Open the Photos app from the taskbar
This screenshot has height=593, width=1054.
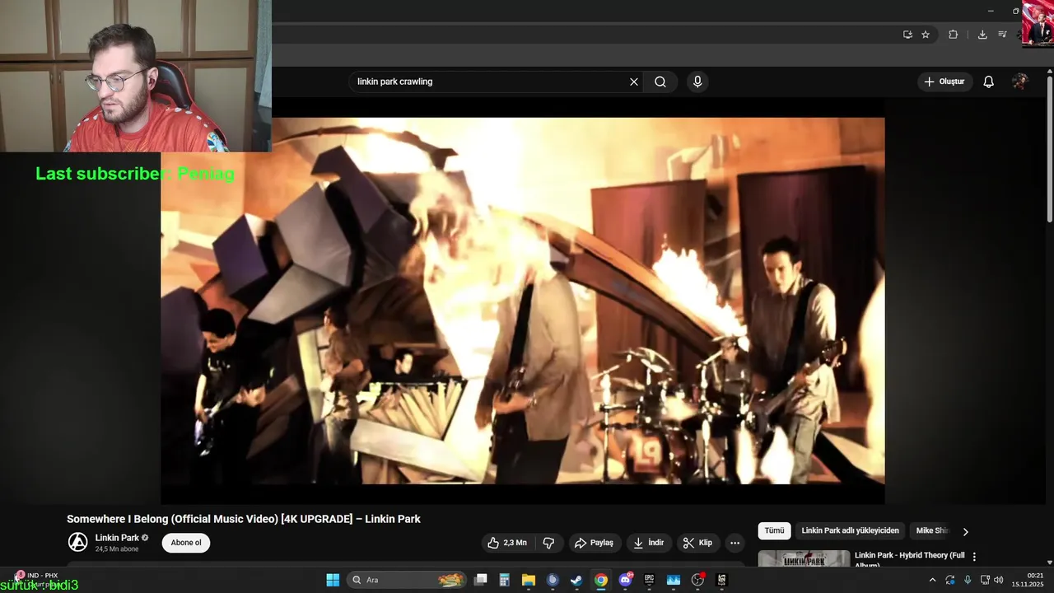(x=674, y=580)
